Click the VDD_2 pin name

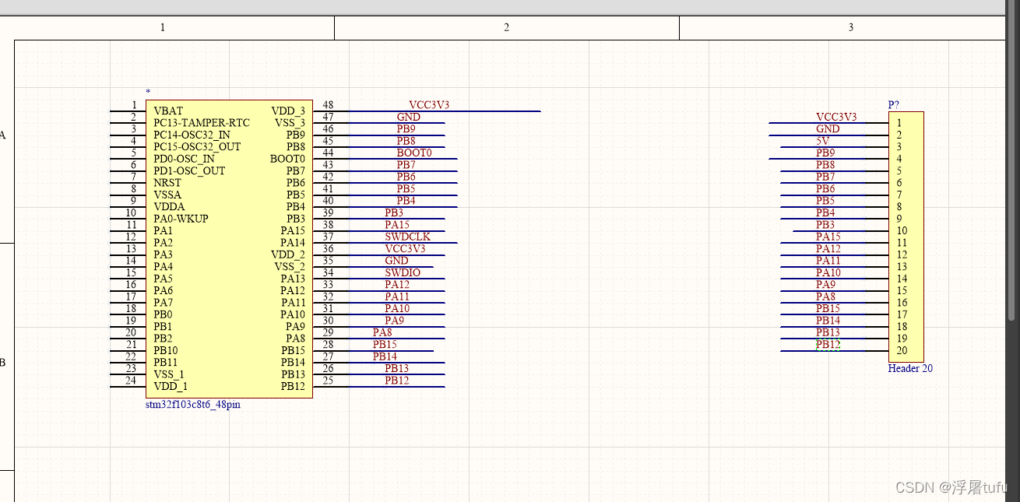pyautogui.click(x=288, y=255)
